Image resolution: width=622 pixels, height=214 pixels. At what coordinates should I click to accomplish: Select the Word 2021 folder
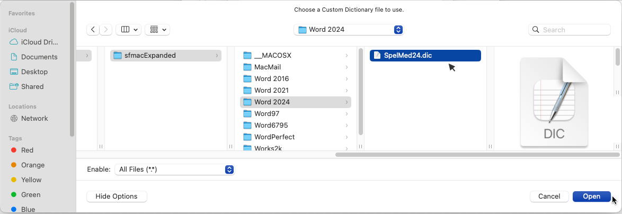(296, 91)
